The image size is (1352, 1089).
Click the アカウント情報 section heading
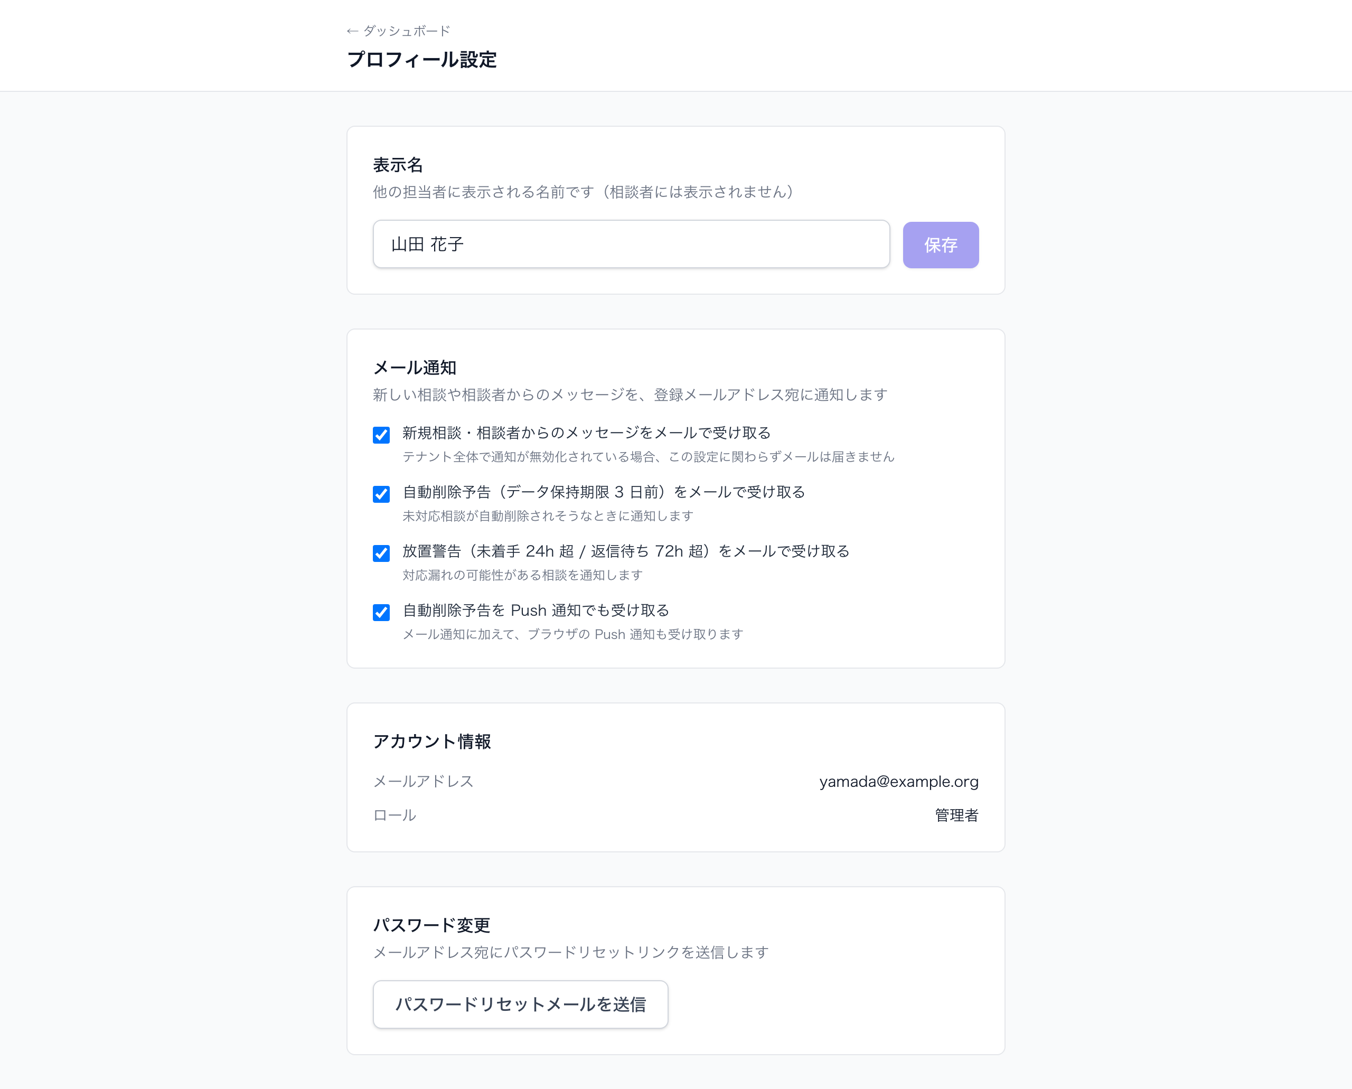click(431, 741)
